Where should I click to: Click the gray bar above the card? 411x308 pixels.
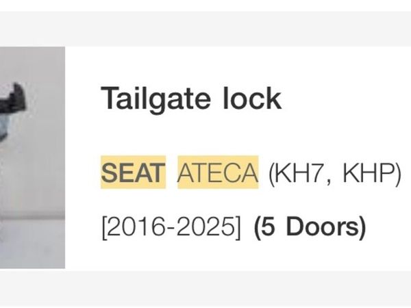[x=206, y=29]
